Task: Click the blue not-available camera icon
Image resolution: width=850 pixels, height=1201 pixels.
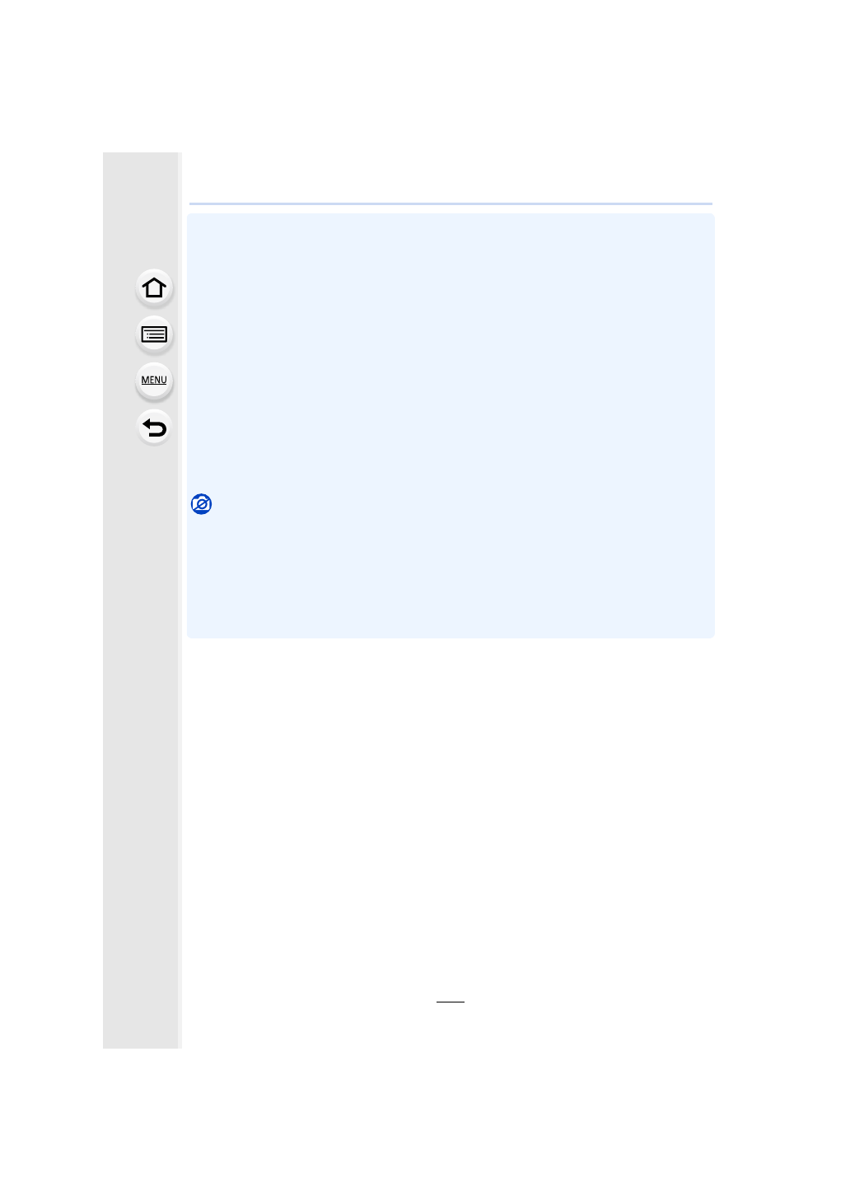Action: coord(201,504)
